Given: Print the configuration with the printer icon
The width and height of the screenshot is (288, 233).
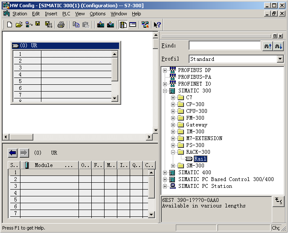Looking at the screenshot, I should [61, 25].
